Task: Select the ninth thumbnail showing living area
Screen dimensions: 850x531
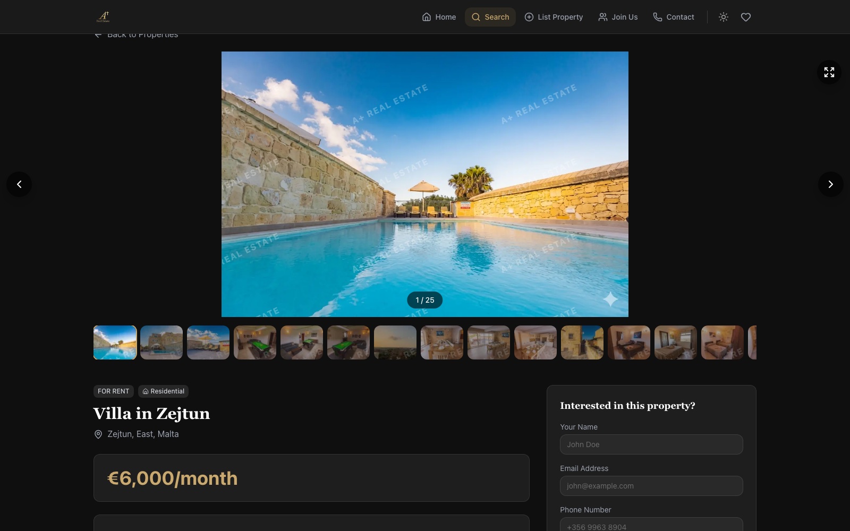Action: click(x=489, y=342)
